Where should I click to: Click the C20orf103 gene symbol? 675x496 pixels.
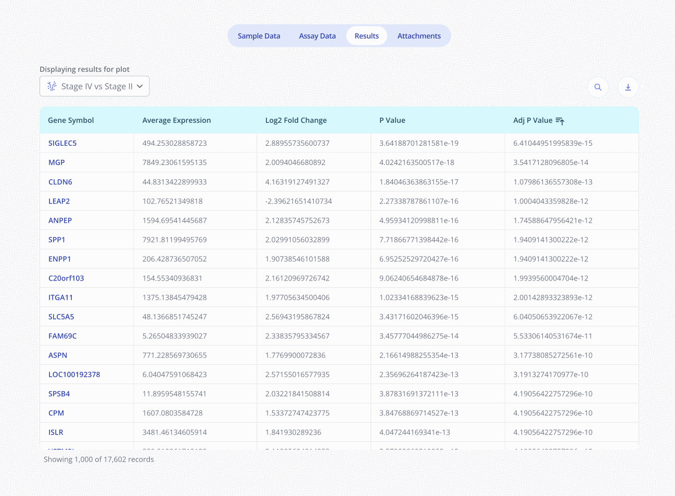(66, 278)
